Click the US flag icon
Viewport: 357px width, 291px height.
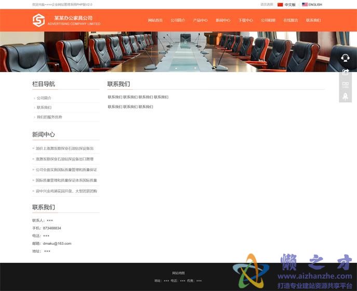tap(305, 5)
